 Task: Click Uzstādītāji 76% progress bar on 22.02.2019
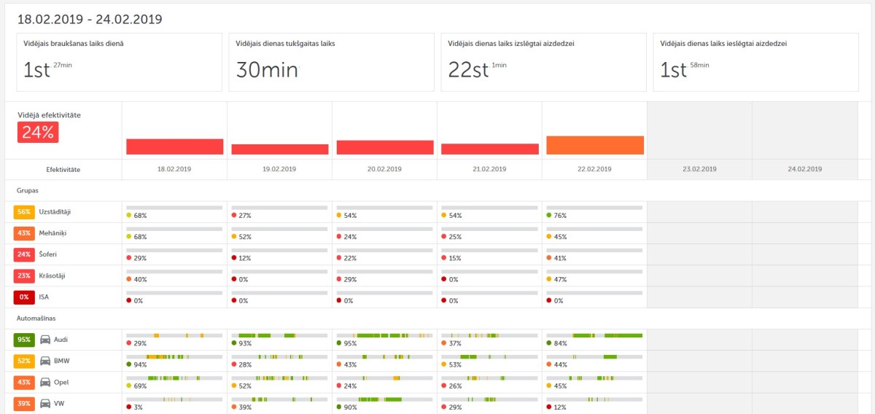click(x=594, y=208)
